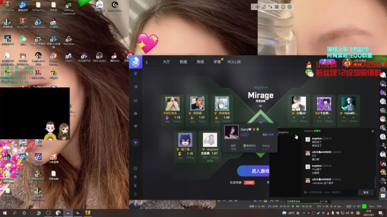Open TeamSpeak 3 desktop shortcut
The width and height of the screenshot is (387, 217).
38,25
